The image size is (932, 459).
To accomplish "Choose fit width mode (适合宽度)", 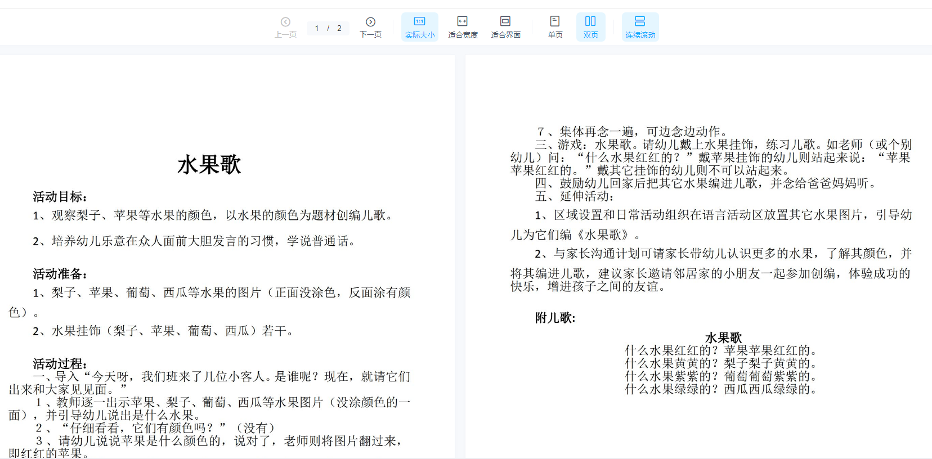I will (463, 27).
